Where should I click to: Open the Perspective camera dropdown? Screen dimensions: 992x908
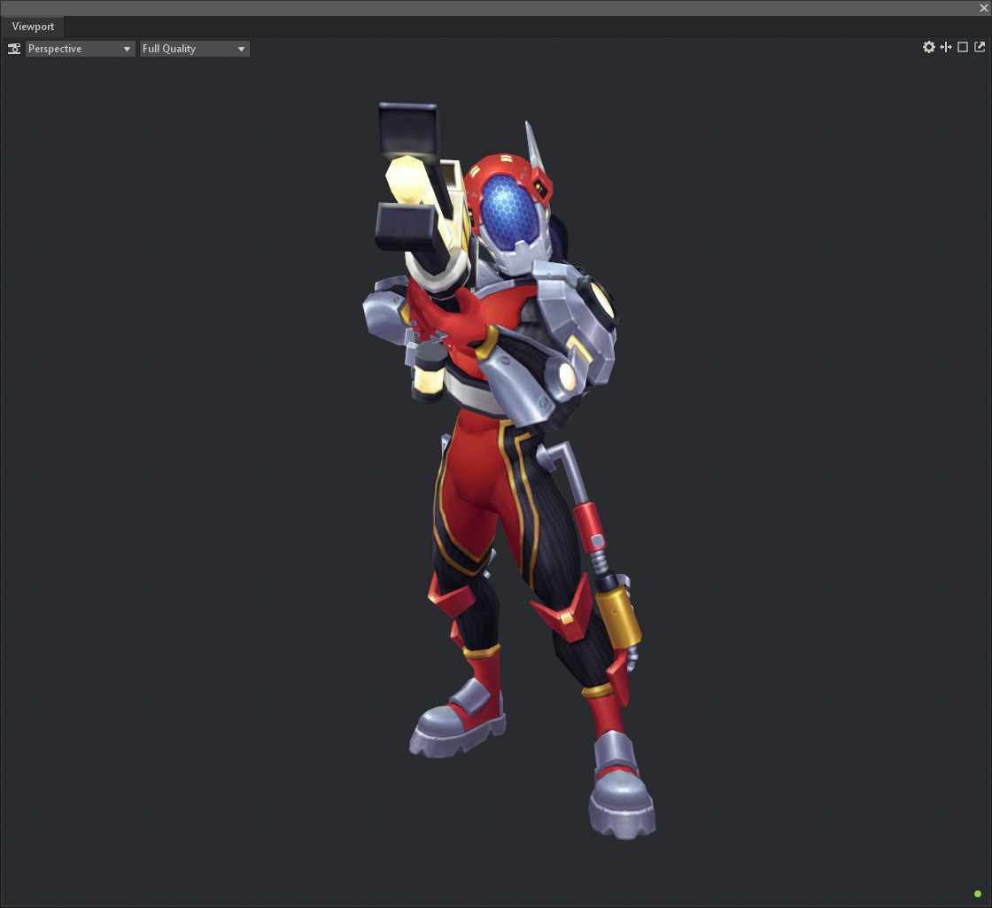point(80,49)
